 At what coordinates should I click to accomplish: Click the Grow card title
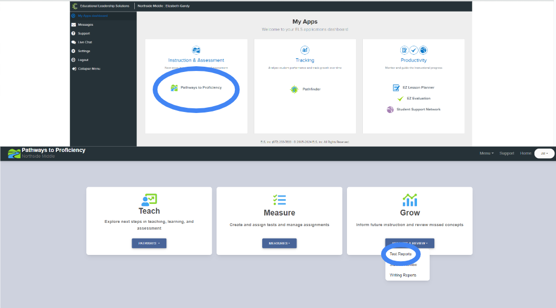pos(410,213)
